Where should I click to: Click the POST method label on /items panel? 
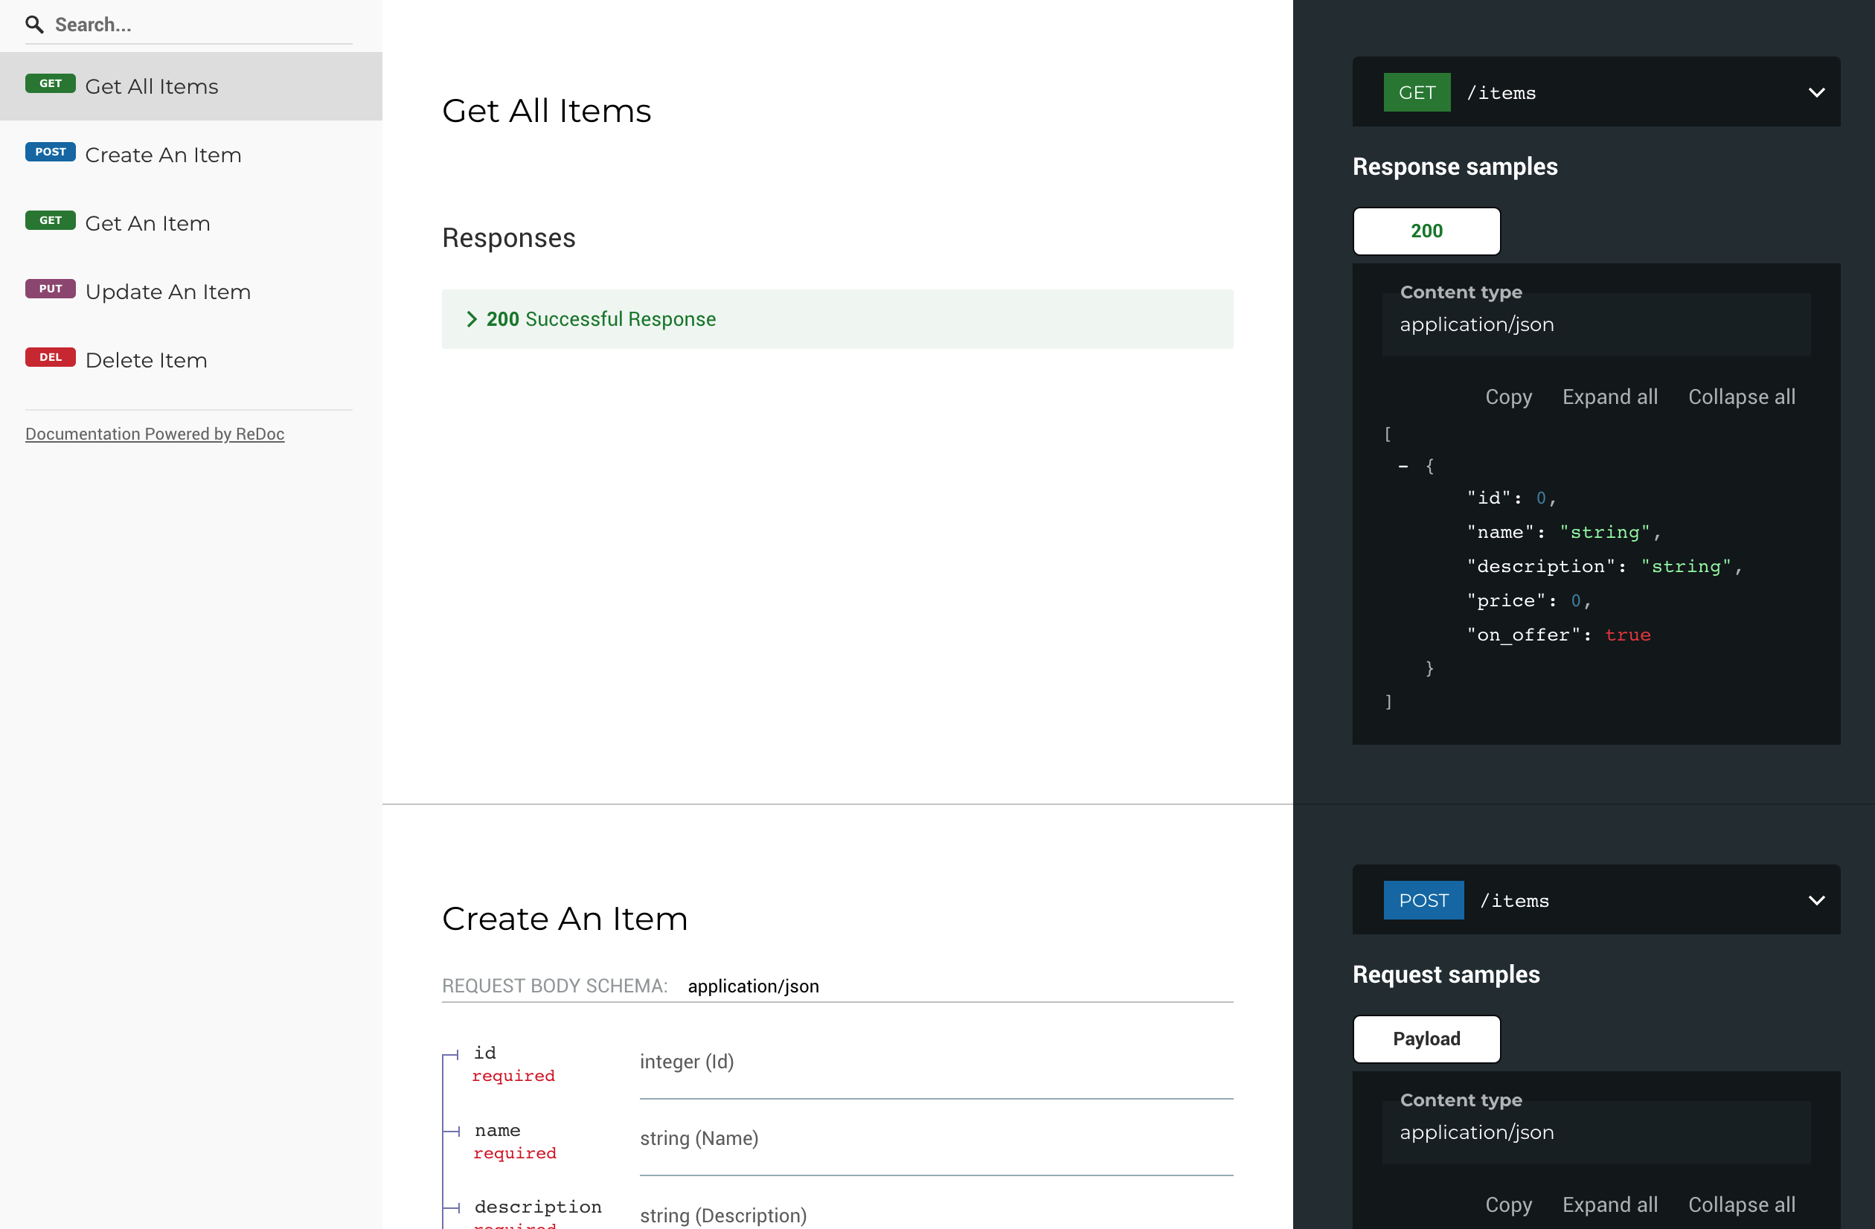(1423, 899)
